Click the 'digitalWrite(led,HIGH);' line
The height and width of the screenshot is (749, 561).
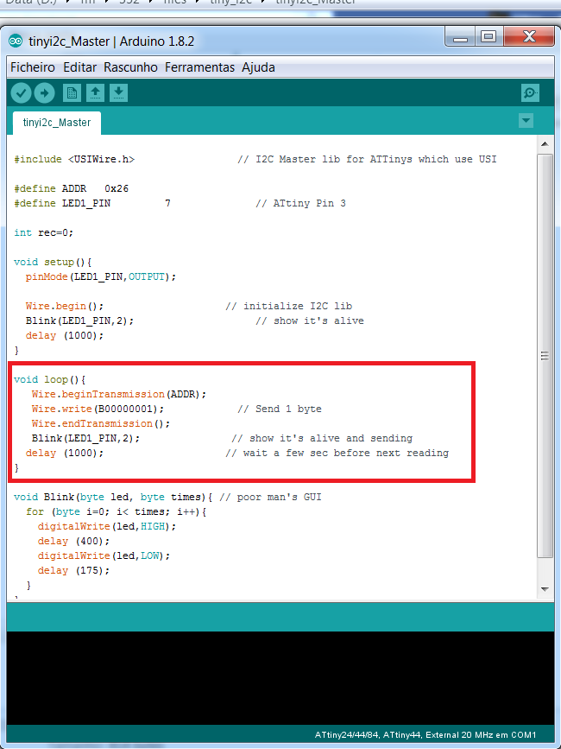107,526
